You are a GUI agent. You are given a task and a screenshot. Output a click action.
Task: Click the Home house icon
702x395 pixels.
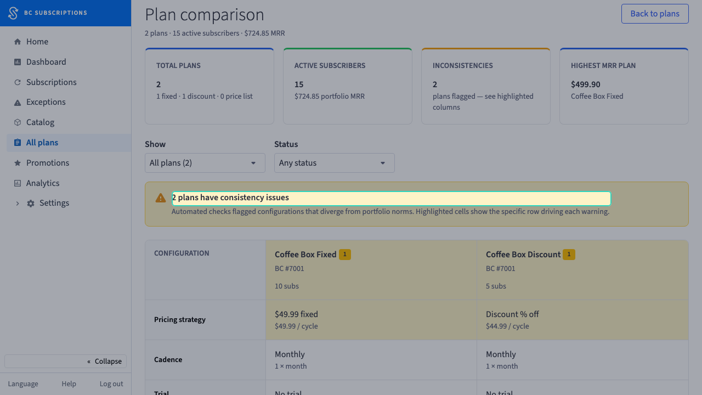18,42
